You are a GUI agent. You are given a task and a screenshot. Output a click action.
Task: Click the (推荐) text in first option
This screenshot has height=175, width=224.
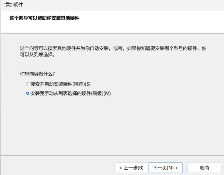click(79, 84)
